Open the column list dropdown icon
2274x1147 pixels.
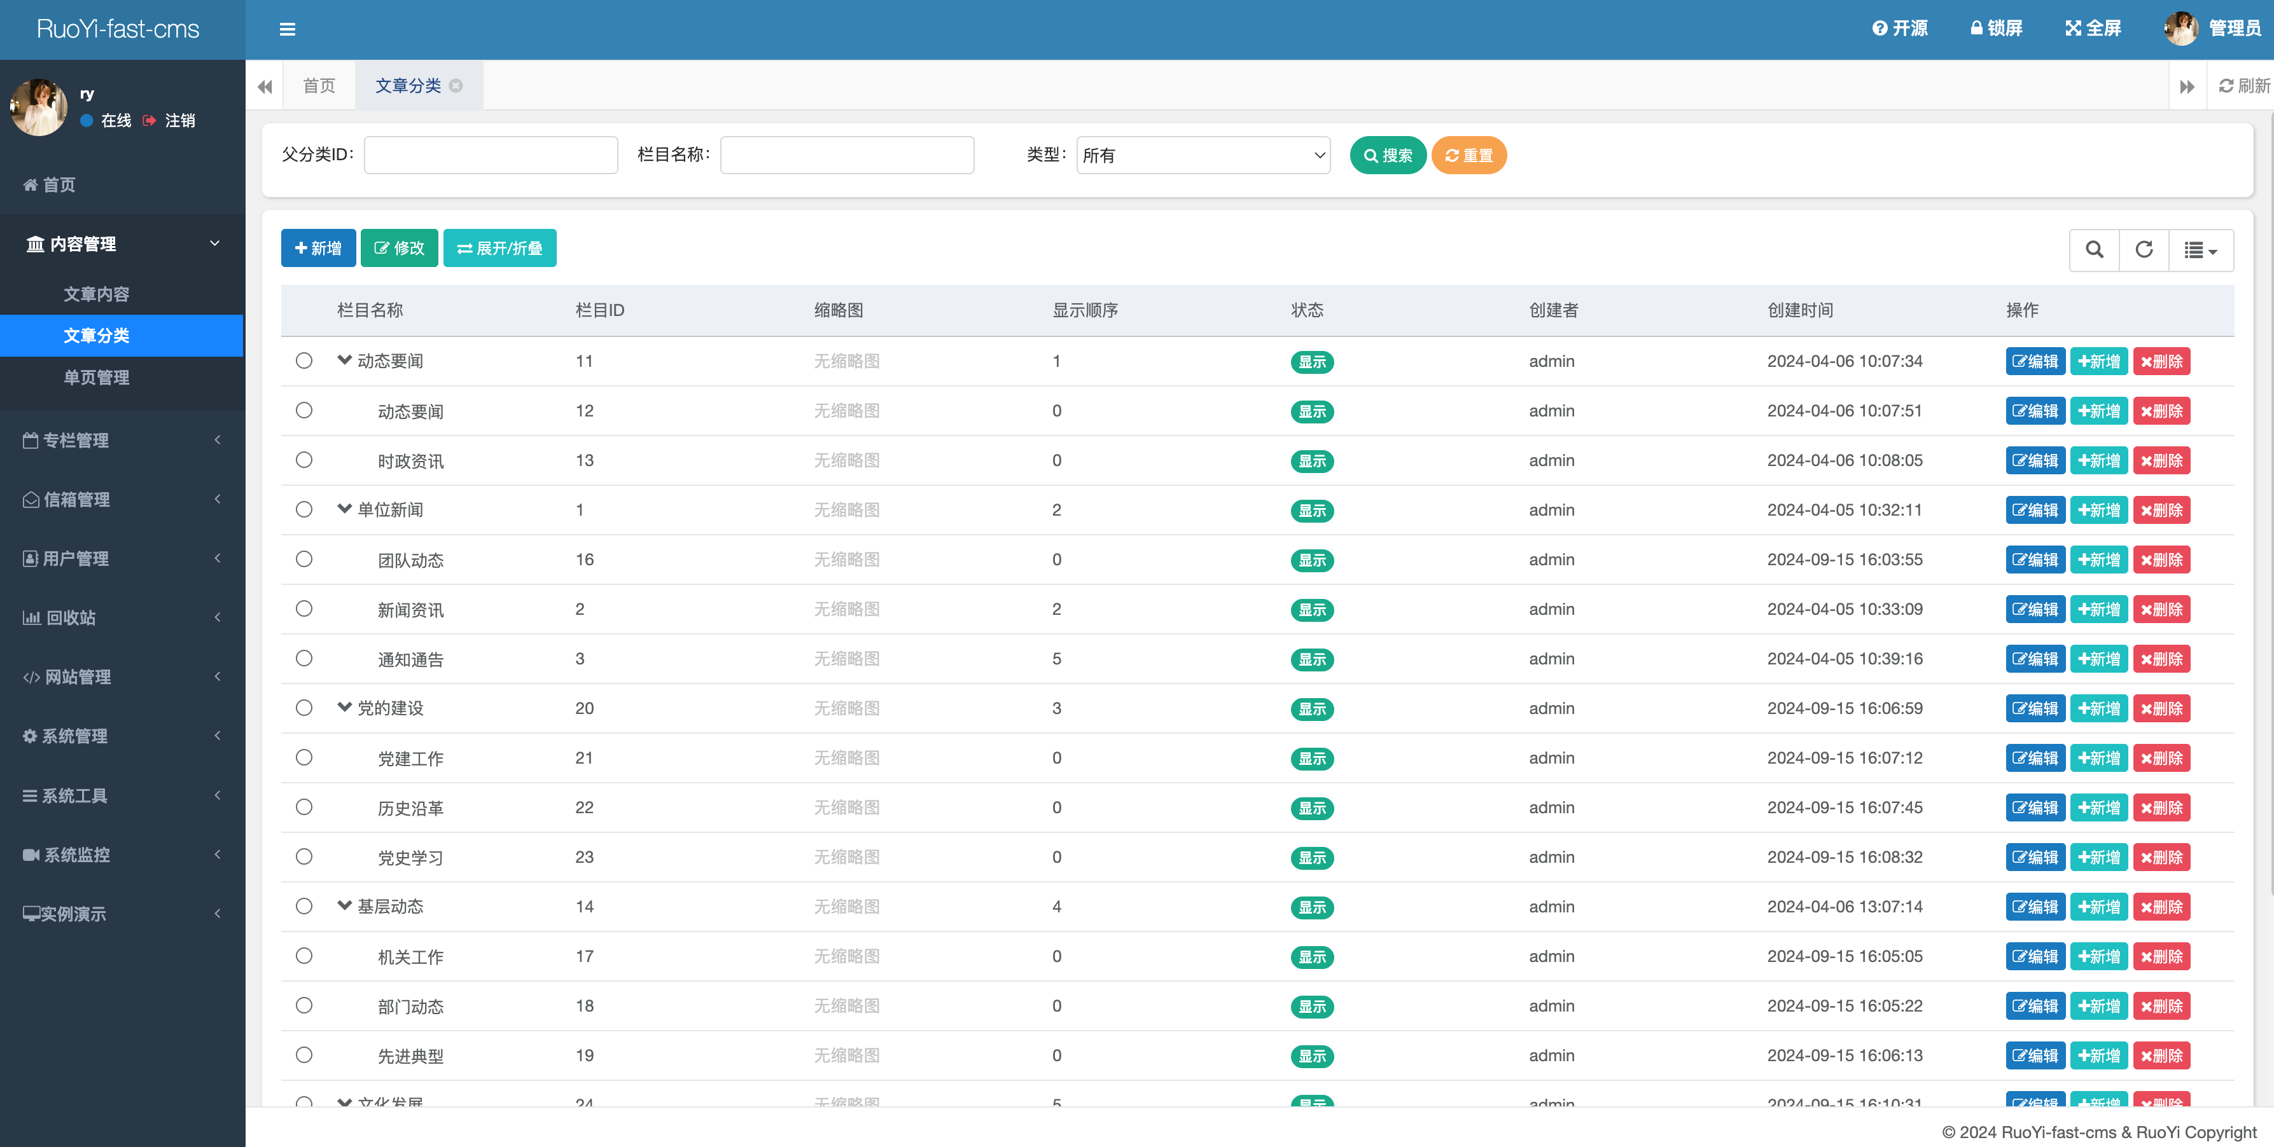point(2200,251)
